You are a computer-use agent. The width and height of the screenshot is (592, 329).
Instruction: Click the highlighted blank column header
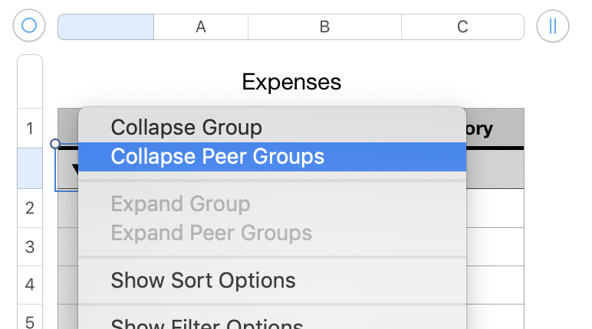click(x=106, y=27)
